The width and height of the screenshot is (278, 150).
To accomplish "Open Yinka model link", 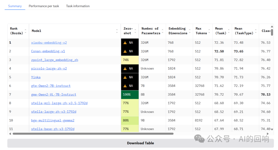I will 36,77.
